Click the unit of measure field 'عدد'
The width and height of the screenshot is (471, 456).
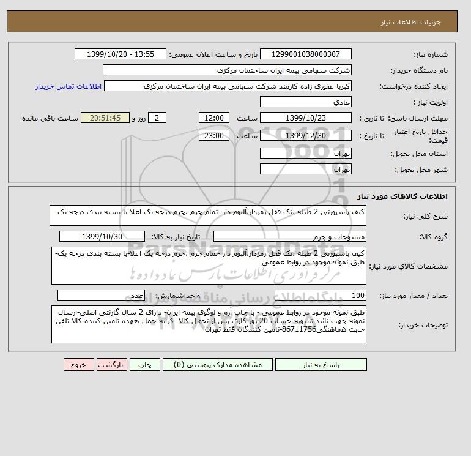[101, 295]
